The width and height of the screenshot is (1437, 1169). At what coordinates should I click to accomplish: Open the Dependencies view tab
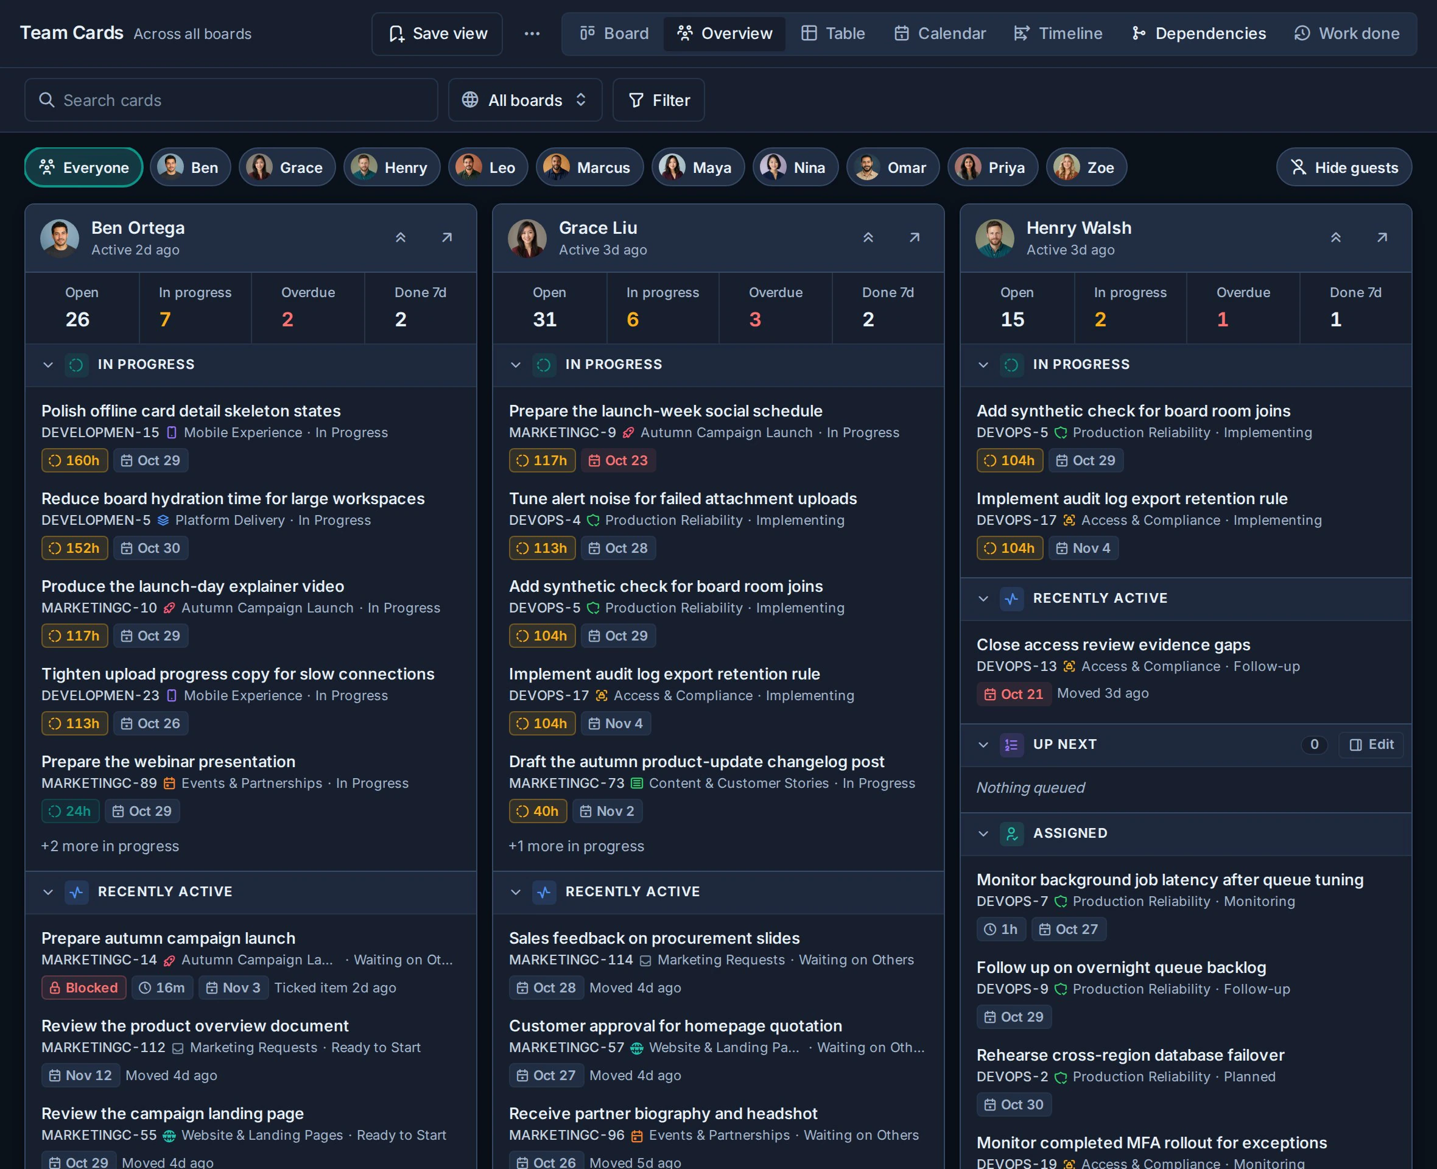tap(1199, 33)
